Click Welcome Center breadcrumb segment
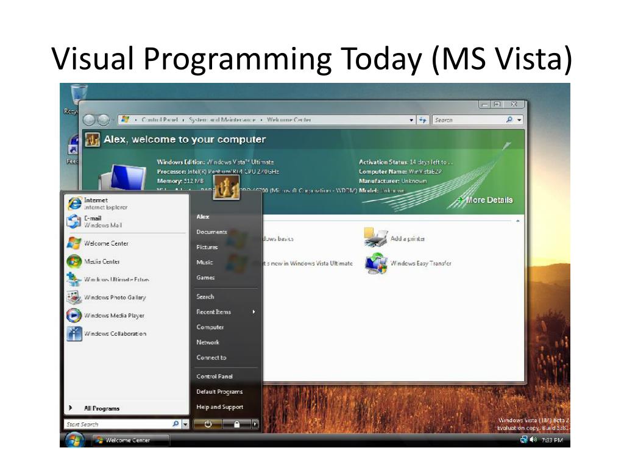 pyautogui.click(x=288, y=119)
